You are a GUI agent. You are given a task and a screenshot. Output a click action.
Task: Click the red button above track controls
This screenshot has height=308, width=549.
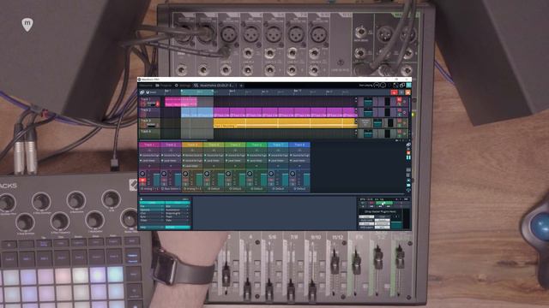click(x=394, y=92)
